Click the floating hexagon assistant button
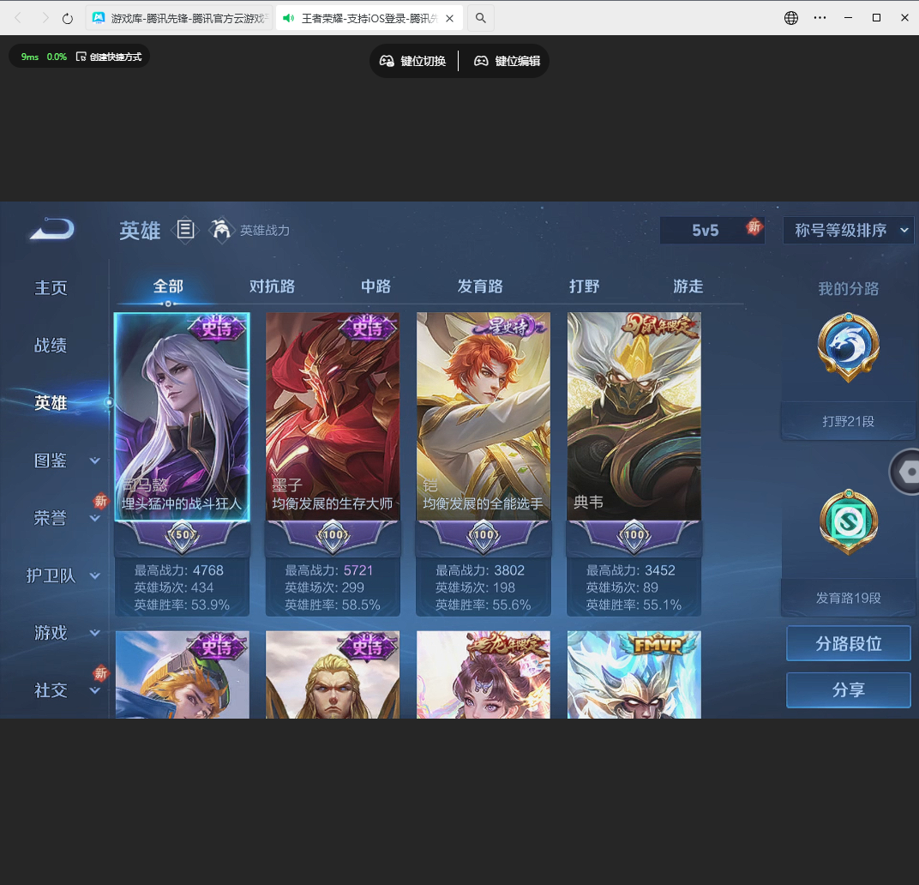This screenshot has width=919, height=885. (x=905, y=472)
